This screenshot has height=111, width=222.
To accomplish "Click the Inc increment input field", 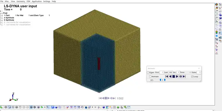I will click(178, 73).
